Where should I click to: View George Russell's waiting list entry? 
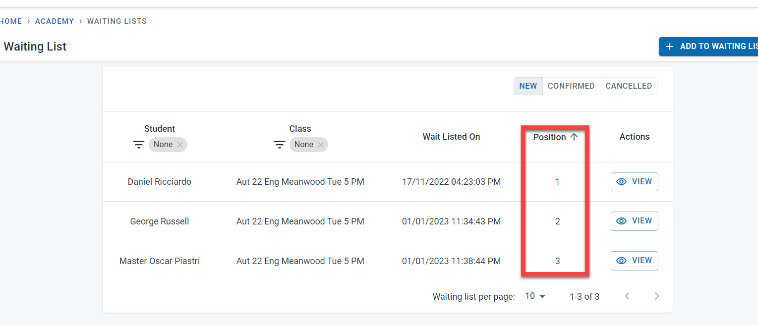click(634, 221)
